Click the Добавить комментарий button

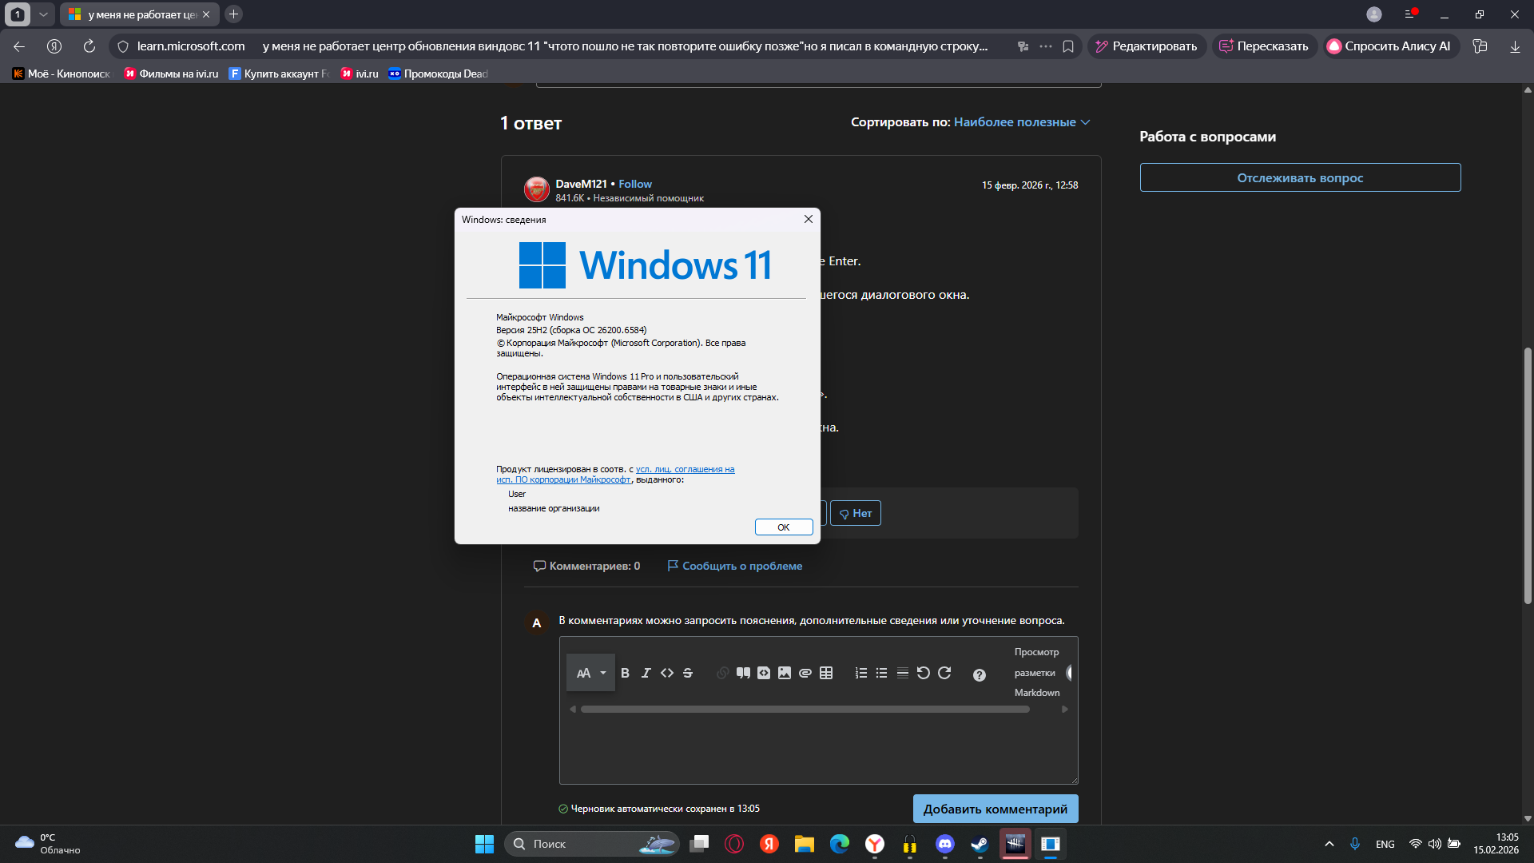995,809
